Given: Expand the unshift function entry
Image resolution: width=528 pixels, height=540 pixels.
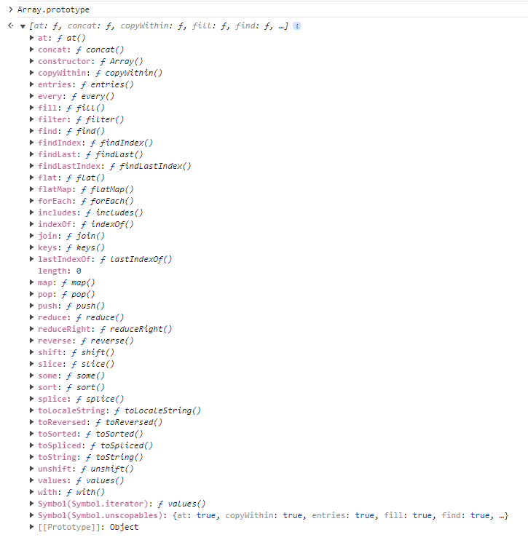Looking at the screenshot, I should click(x=32, y=469).
